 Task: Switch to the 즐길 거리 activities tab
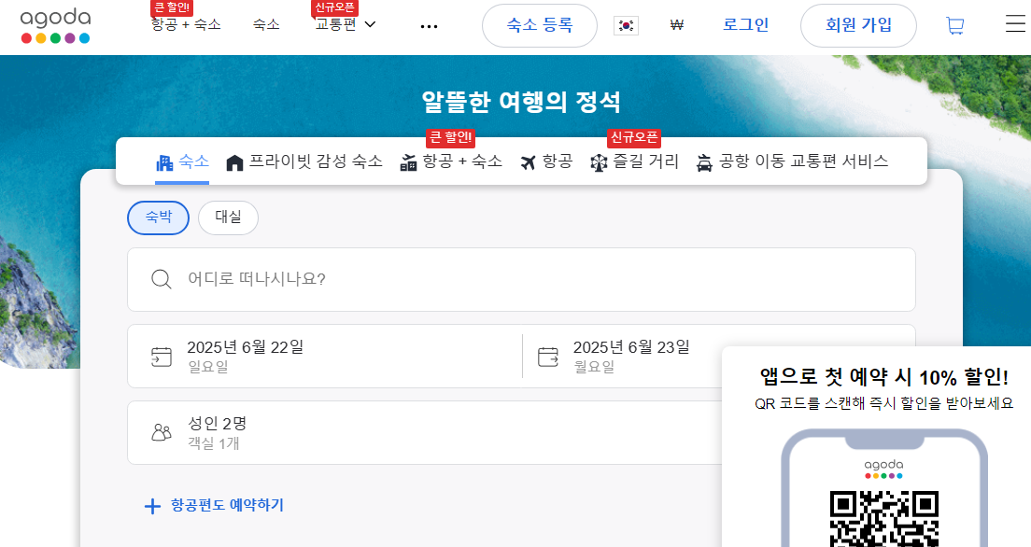[634, 161]
